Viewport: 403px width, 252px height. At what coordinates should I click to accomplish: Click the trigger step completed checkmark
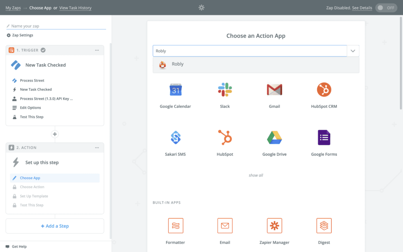pos(43,50)
